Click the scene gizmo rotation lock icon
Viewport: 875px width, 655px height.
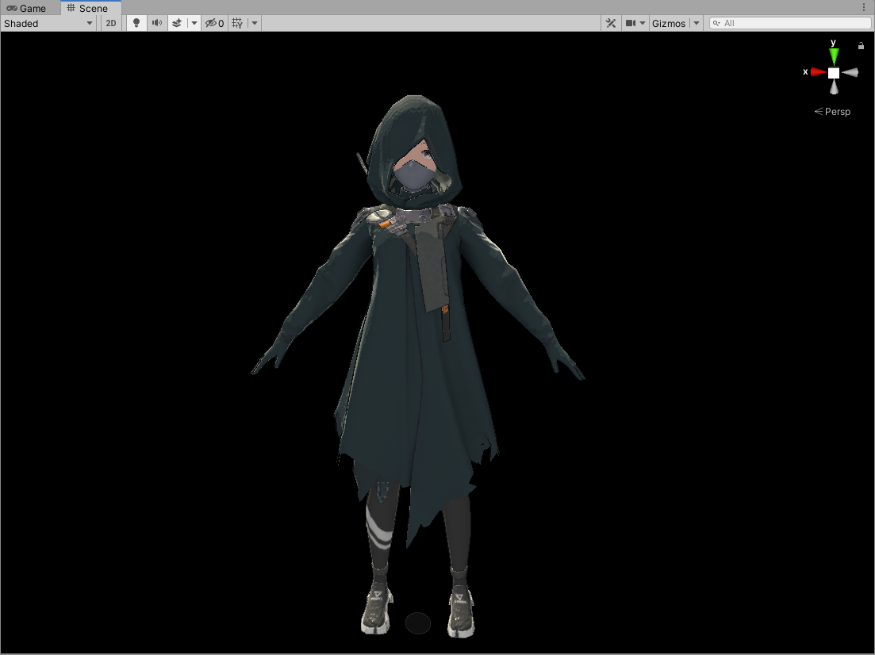[x=861, y=46]
